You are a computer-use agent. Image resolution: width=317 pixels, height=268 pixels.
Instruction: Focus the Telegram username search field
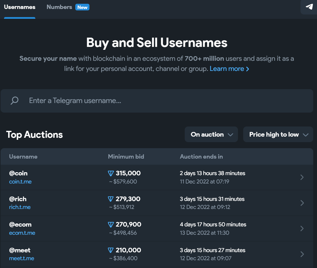pos(157,101)
